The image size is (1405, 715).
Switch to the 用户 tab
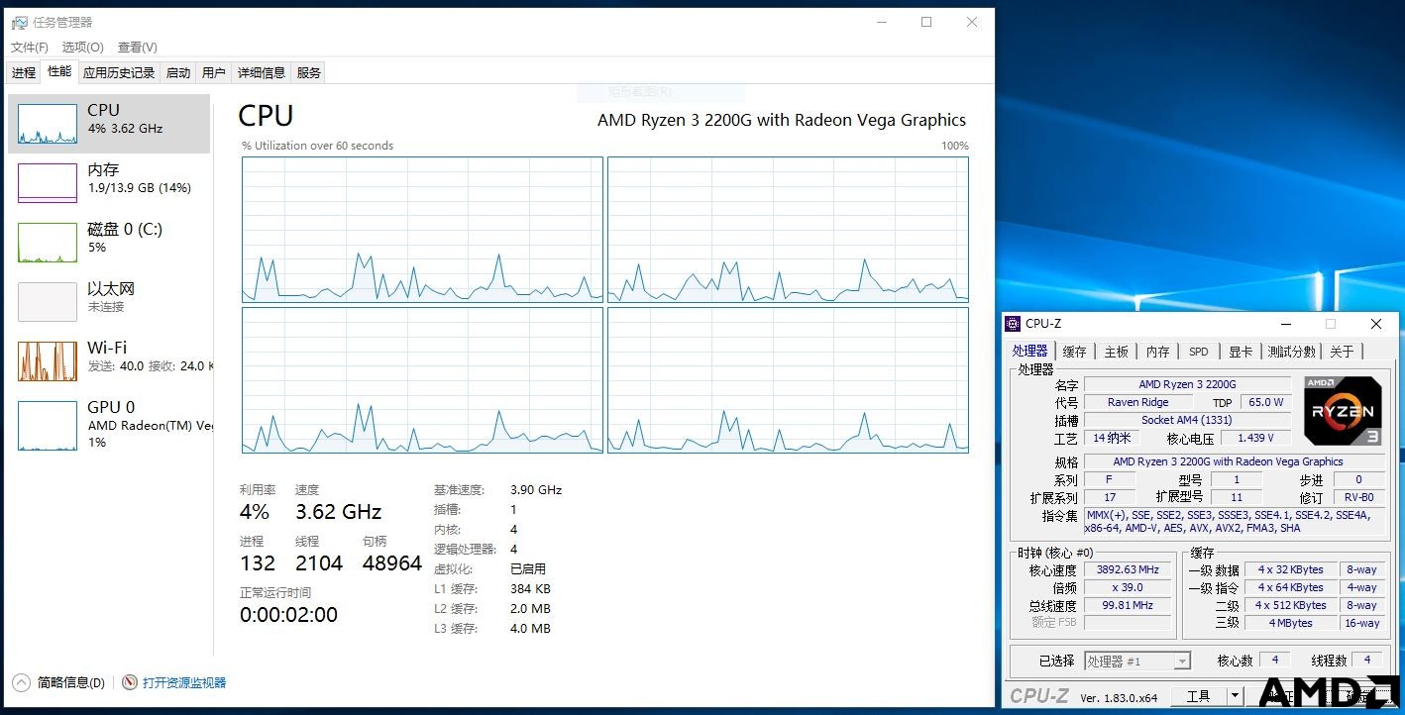click(213, 72)
